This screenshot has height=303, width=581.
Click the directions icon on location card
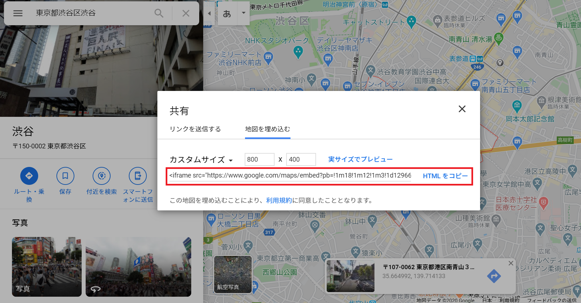[494, 276]
